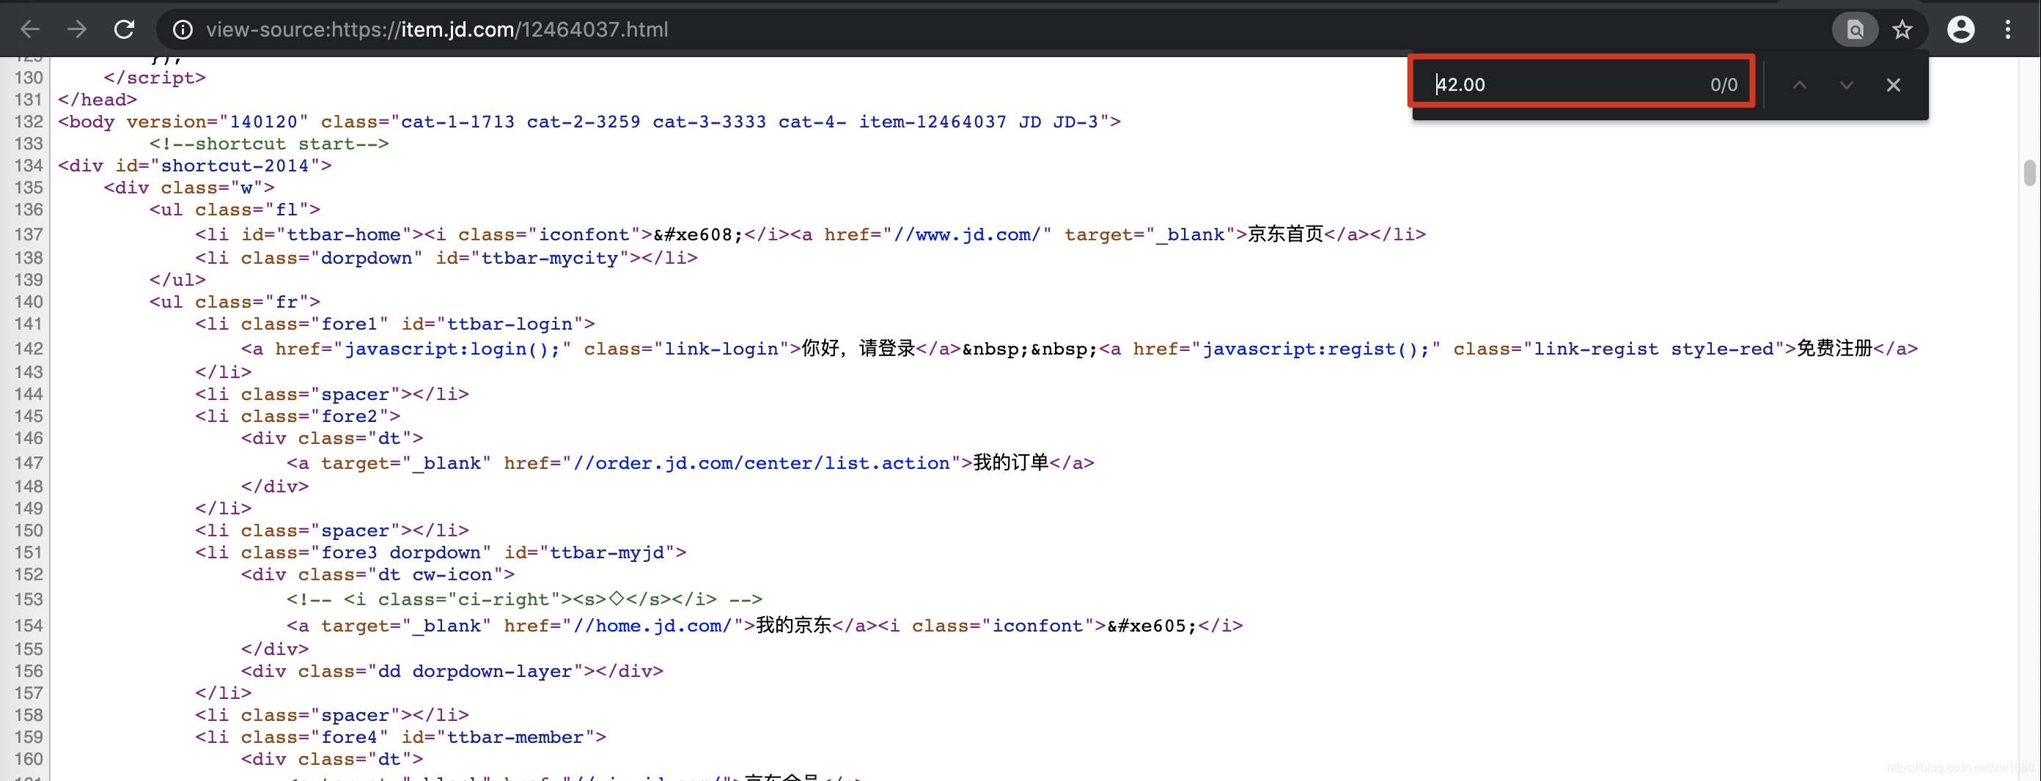This screenshot has width=2041, height=781.
Task: Bookmark the page using the star icon
Action: [x=1902, y=29]
